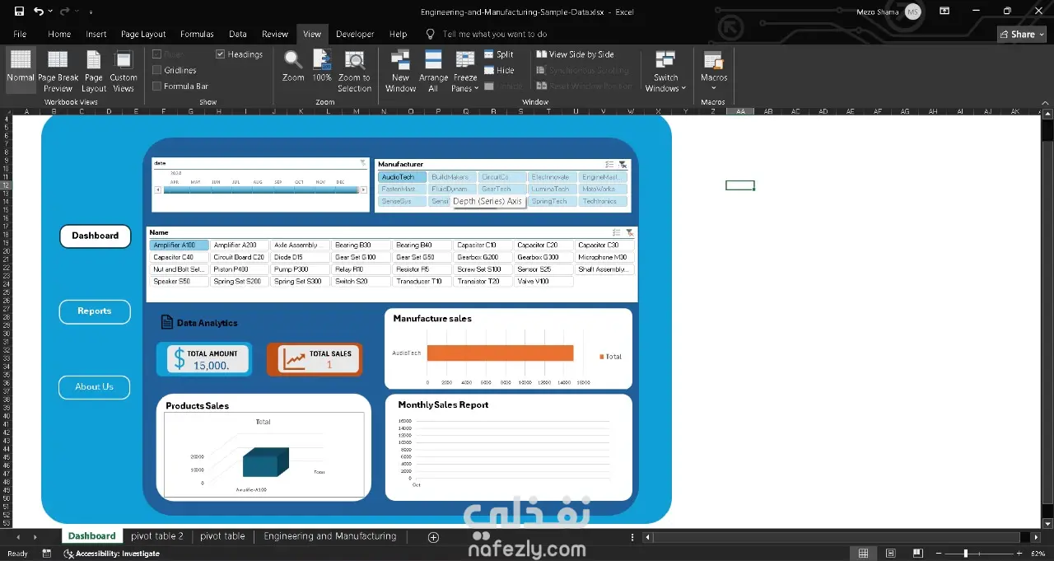The image size is (1054, 561).
Task: Select Amplifier A100 in Name slicer
Action: point(179,245)
